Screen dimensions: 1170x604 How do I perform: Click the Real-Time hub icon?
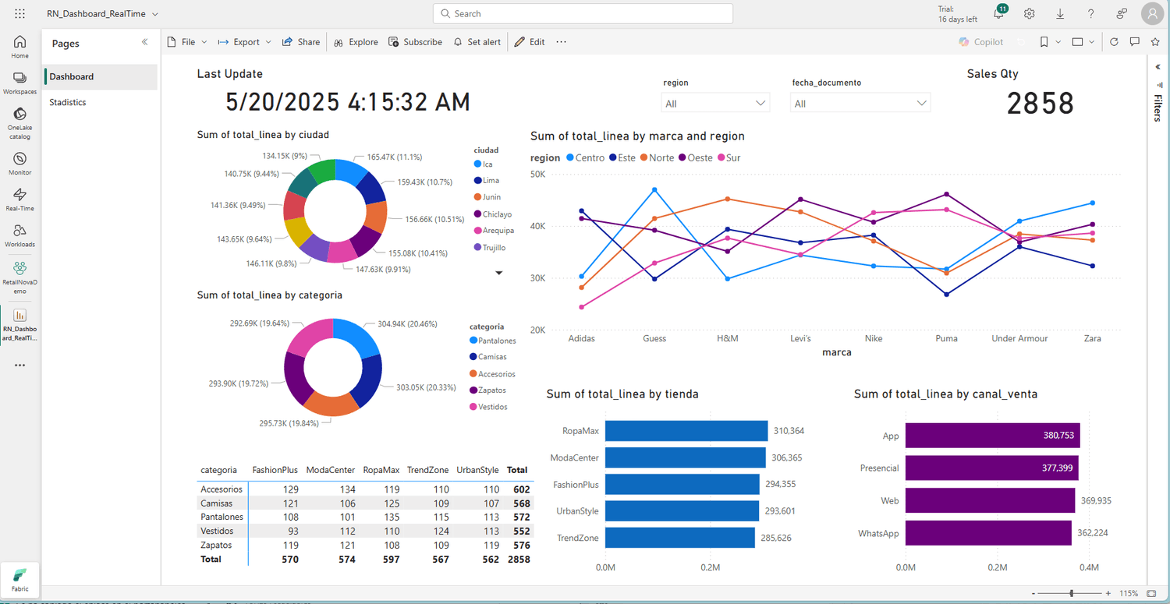tap(19, 196)
